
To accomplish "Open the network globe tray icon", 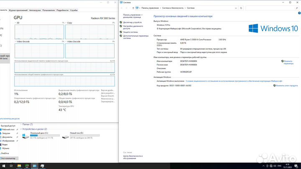I will (x=271, y=166).
